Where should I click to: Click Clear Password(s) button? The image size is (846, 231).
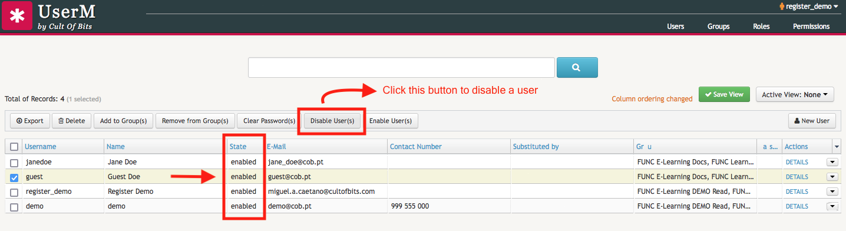coord(269,121)
